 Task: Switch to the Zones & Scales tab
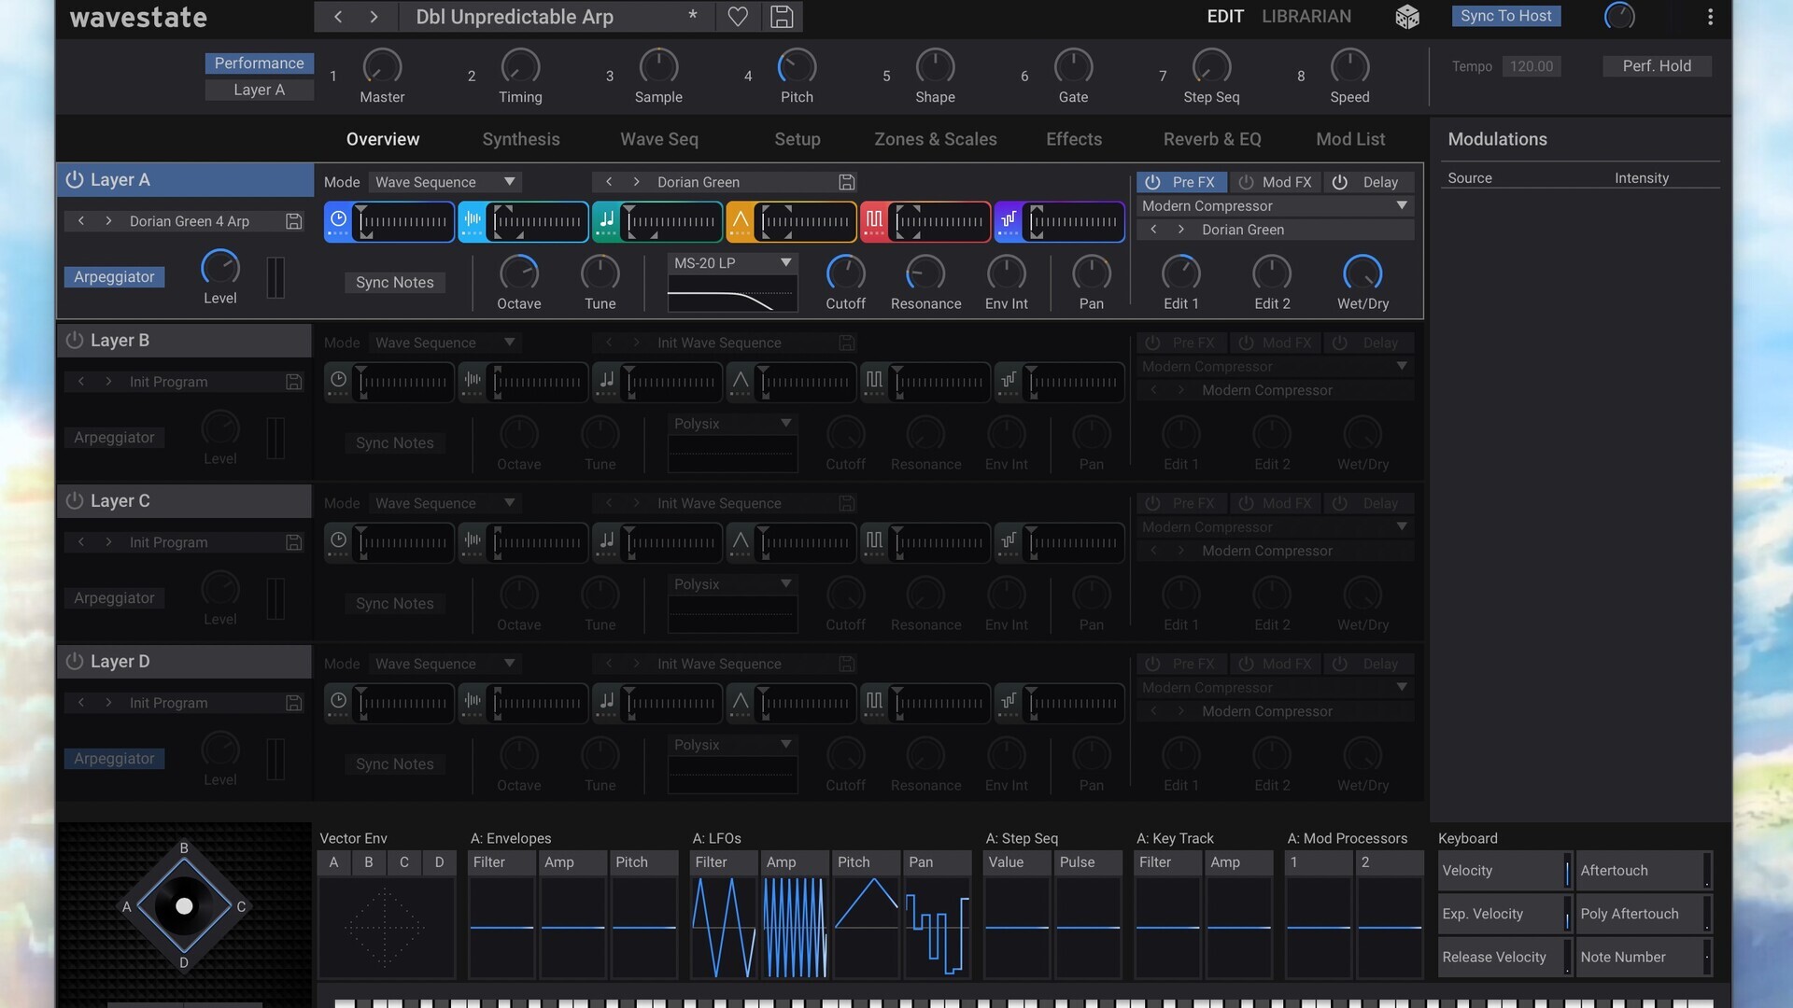pyautogui.click(x=936, y=139)
